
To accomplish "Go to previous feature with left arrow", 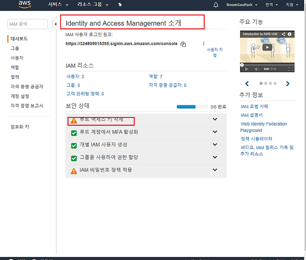I will click(x=247, y=84).
